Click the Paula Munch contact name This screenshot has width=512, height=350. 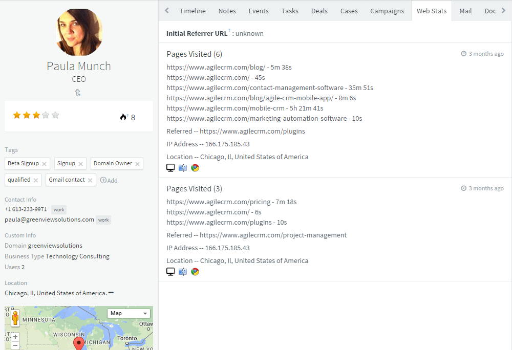79,66
